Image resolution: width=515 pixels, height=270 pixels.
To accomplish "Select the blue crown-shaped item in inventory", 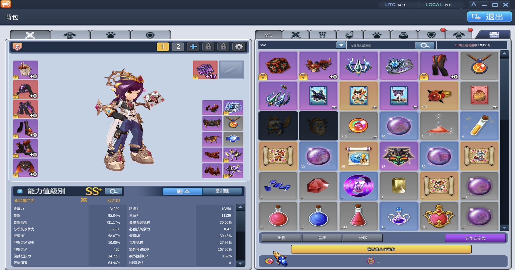I will pos(359,66).
